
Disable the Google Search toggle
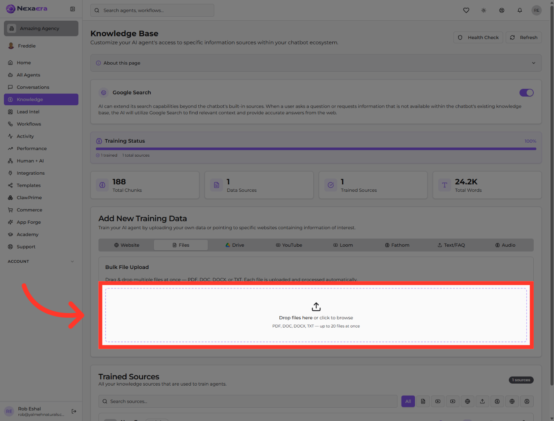pos(526,93)
